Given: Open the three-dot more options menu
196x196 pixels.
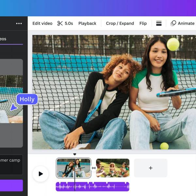Looking at the screenshot, I should pos(19,24).
